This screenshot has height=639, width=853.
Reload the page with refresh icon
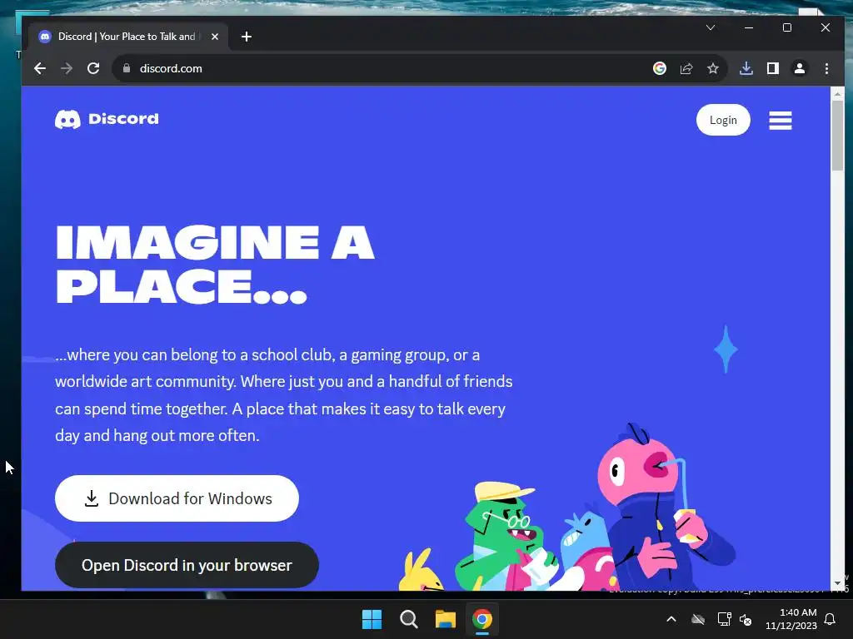tap(93, 68)
